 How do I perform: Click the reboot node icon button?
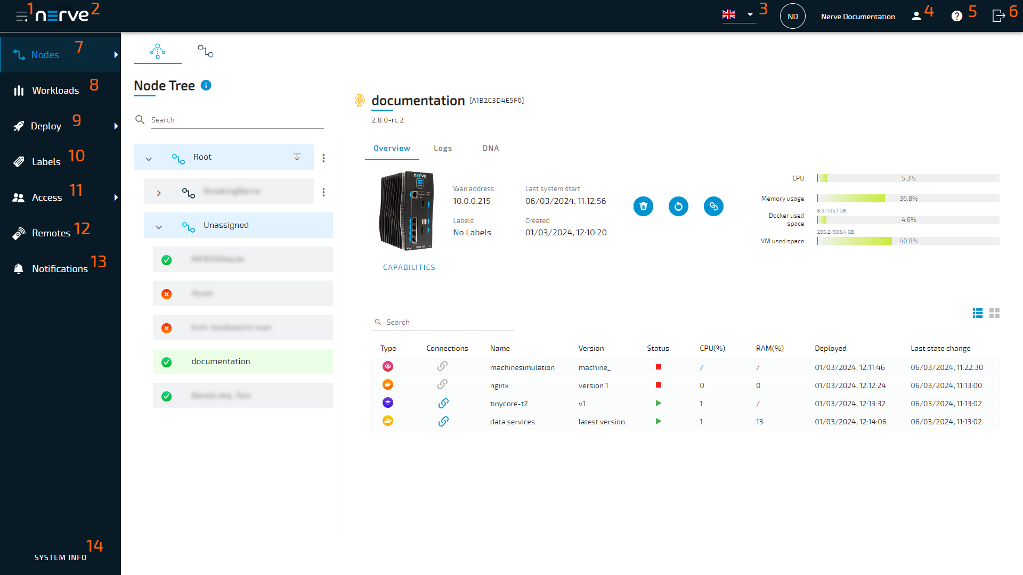[678, 206]
